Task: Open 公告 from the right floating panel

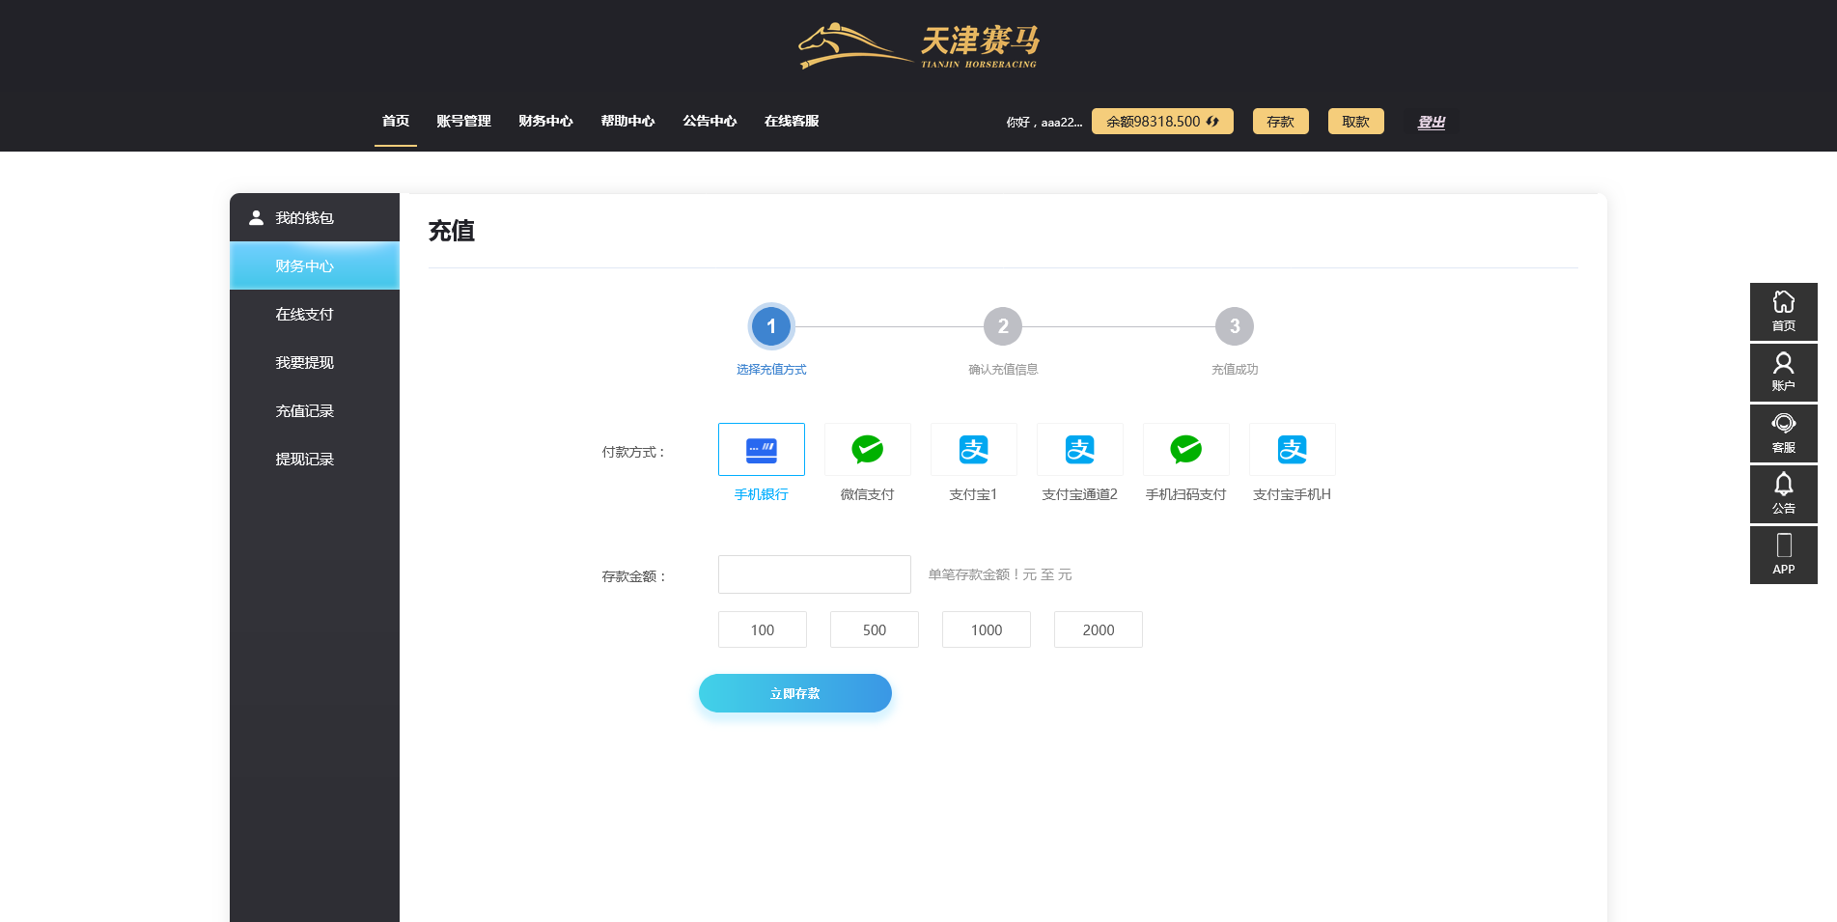Action: click(x=1783, y=493)
